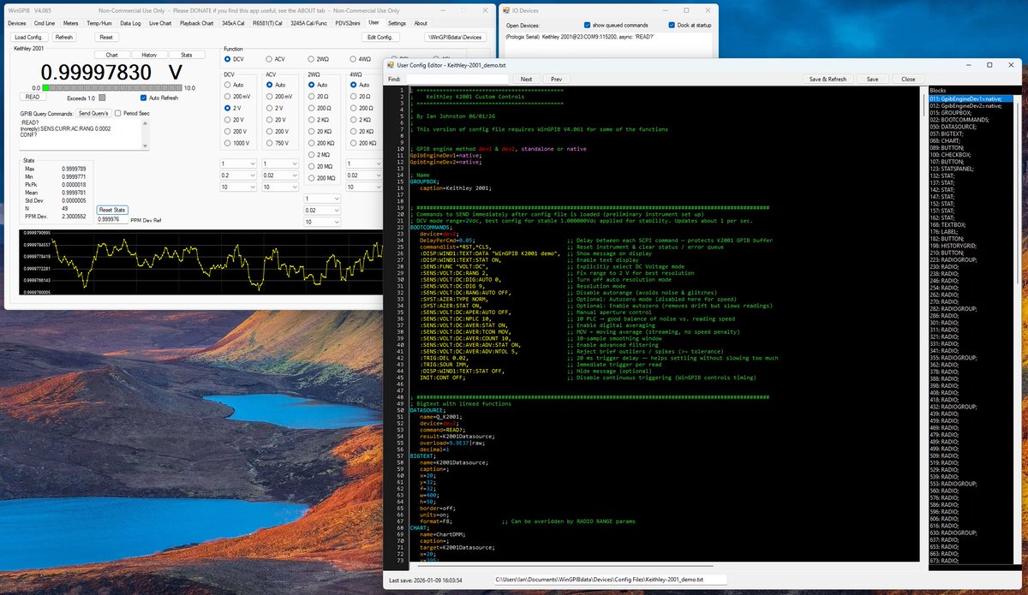The height and width of the screenshot is (595, 1028).
Task: Select block '015: GROUPBOX;' in Blocks list
Action: (x=951, y=113)
